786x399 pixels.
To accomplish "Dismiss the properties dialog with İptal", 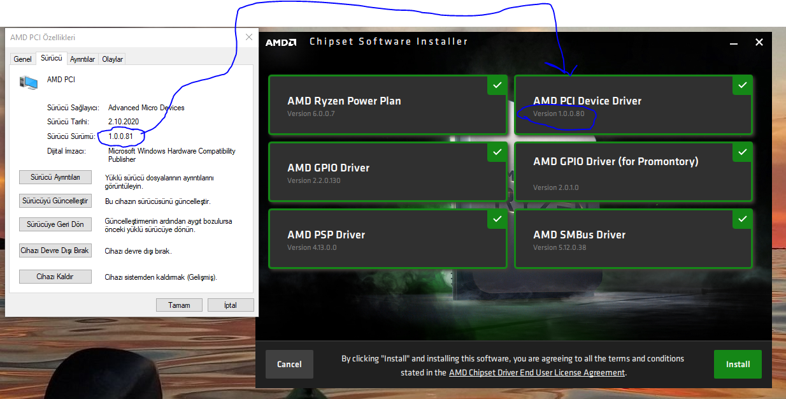I will [231, 305].
